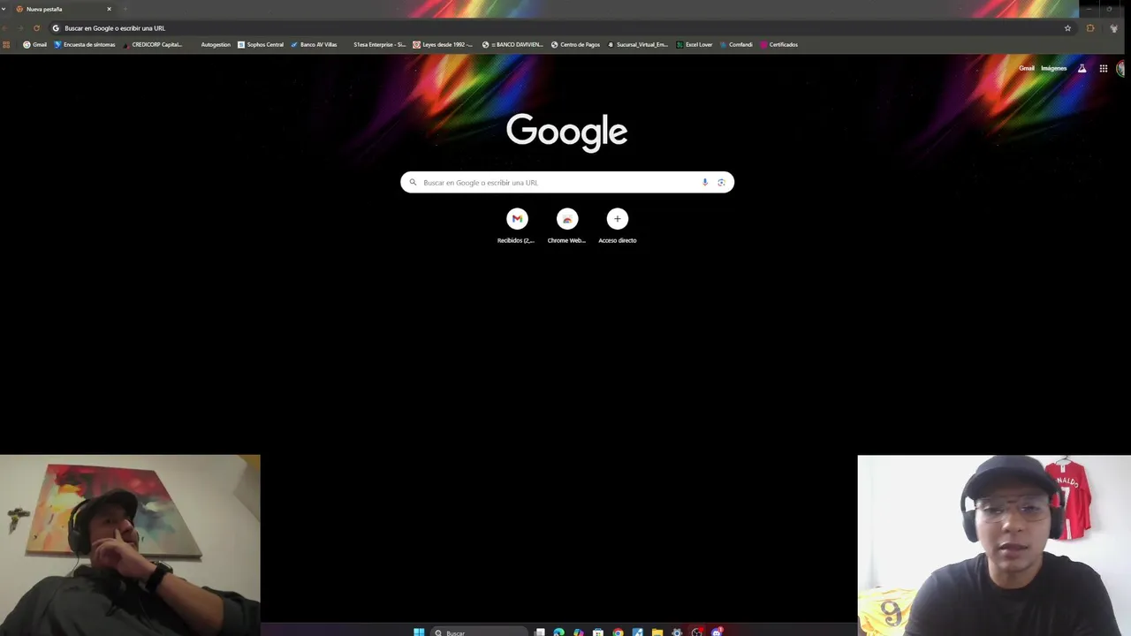
Task: Go back to the previous page
Action: (6, 28)
